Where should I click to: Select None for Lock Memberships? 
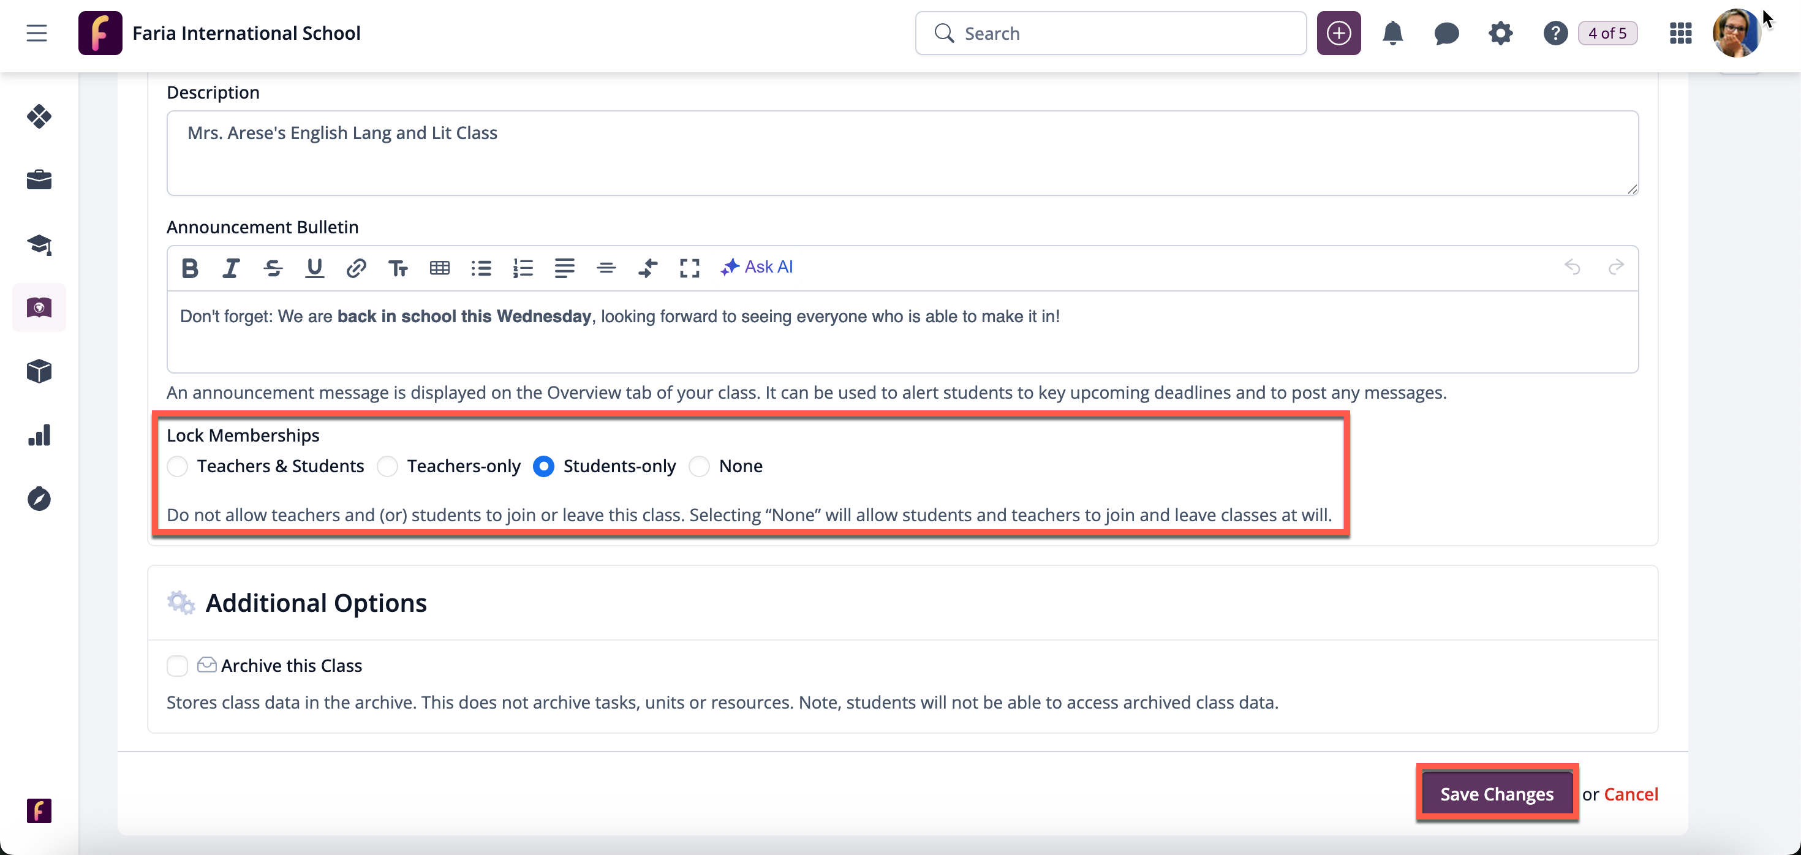[x=699, y=466]
